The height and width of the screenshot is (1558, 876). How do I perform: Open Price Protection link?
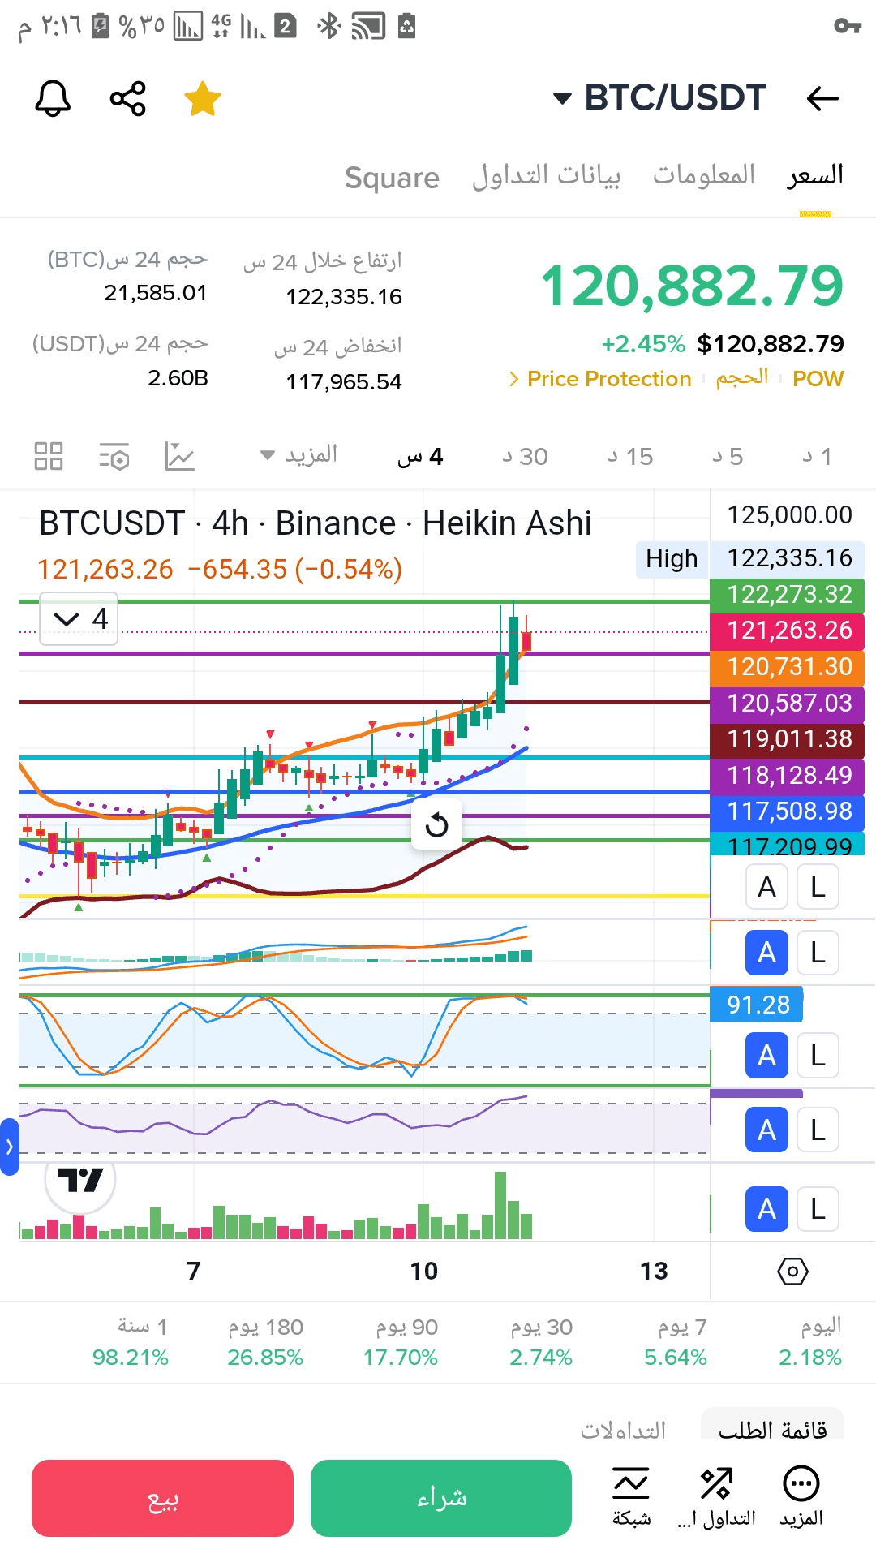[x=600, y=379]
